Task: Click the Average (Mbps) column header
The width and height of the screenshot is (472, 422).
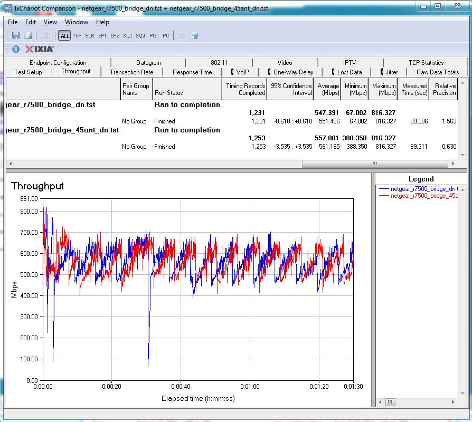Action: click(327, 89)
